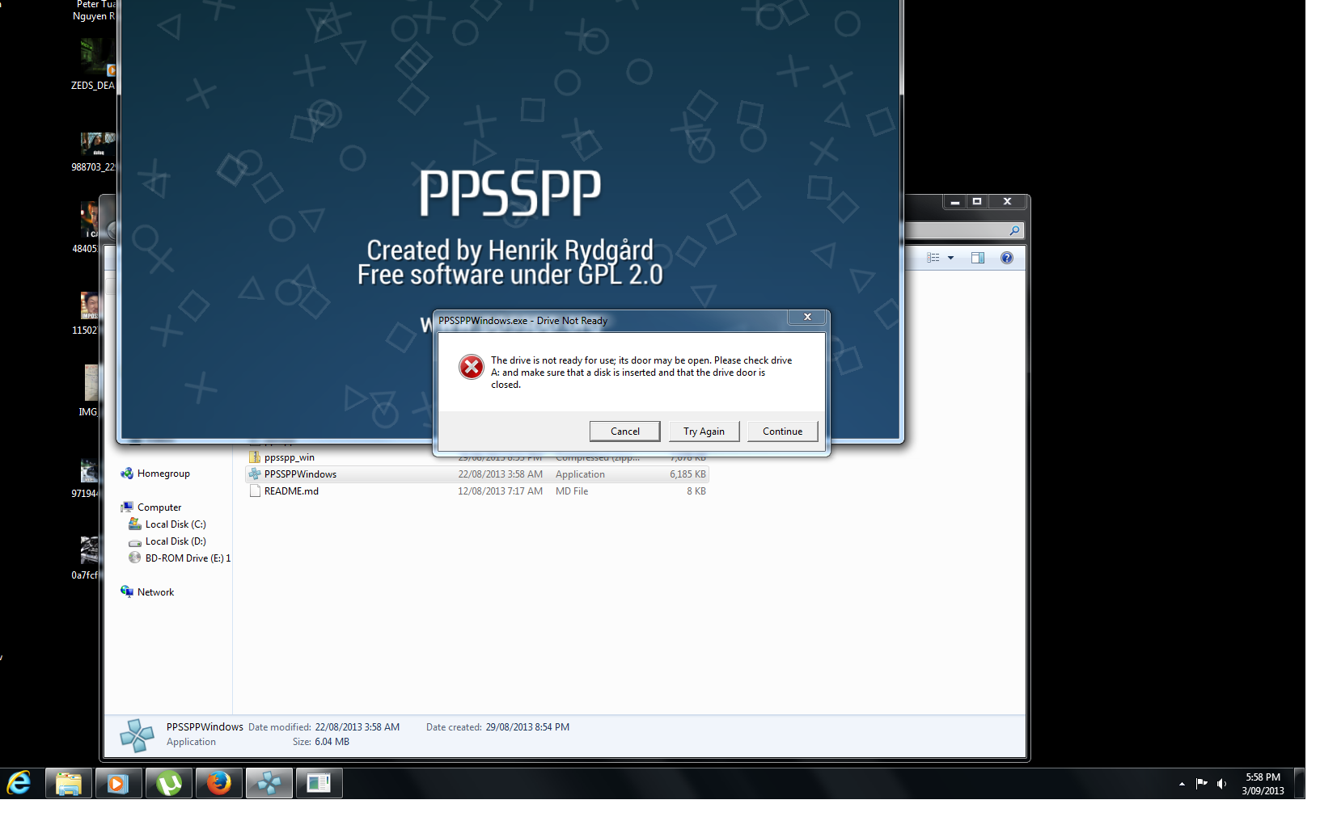Toggle the Explorer preview pane icon
The image size is (1320, 821).
[977, 258]
